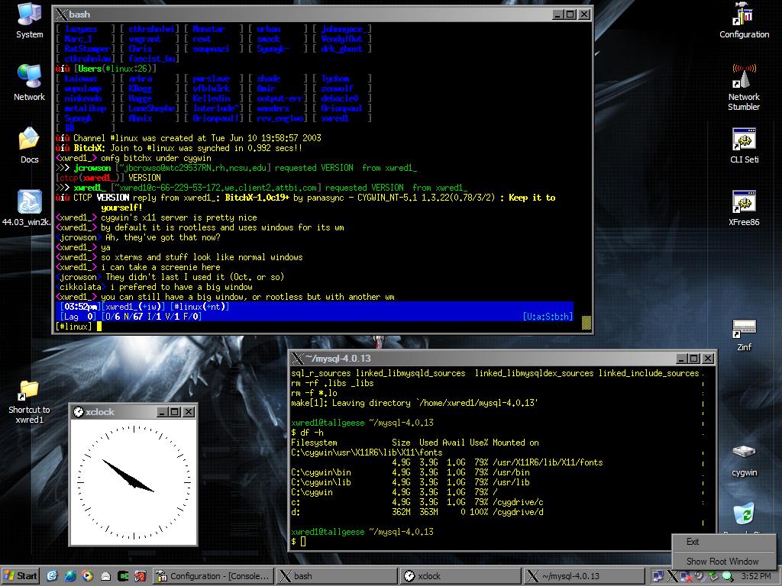Click the /cygdrive/c mount point text
Screen dimensions: 782x586
(518, 502)
